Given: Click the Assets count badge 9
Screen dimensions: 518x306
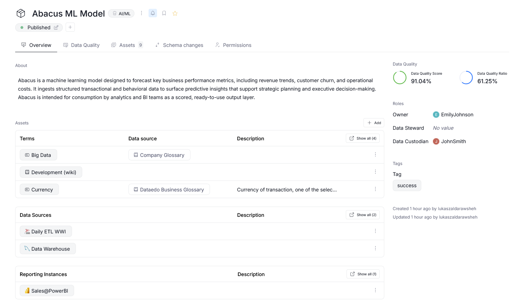Looking at the screenshot, I should 140,45.
